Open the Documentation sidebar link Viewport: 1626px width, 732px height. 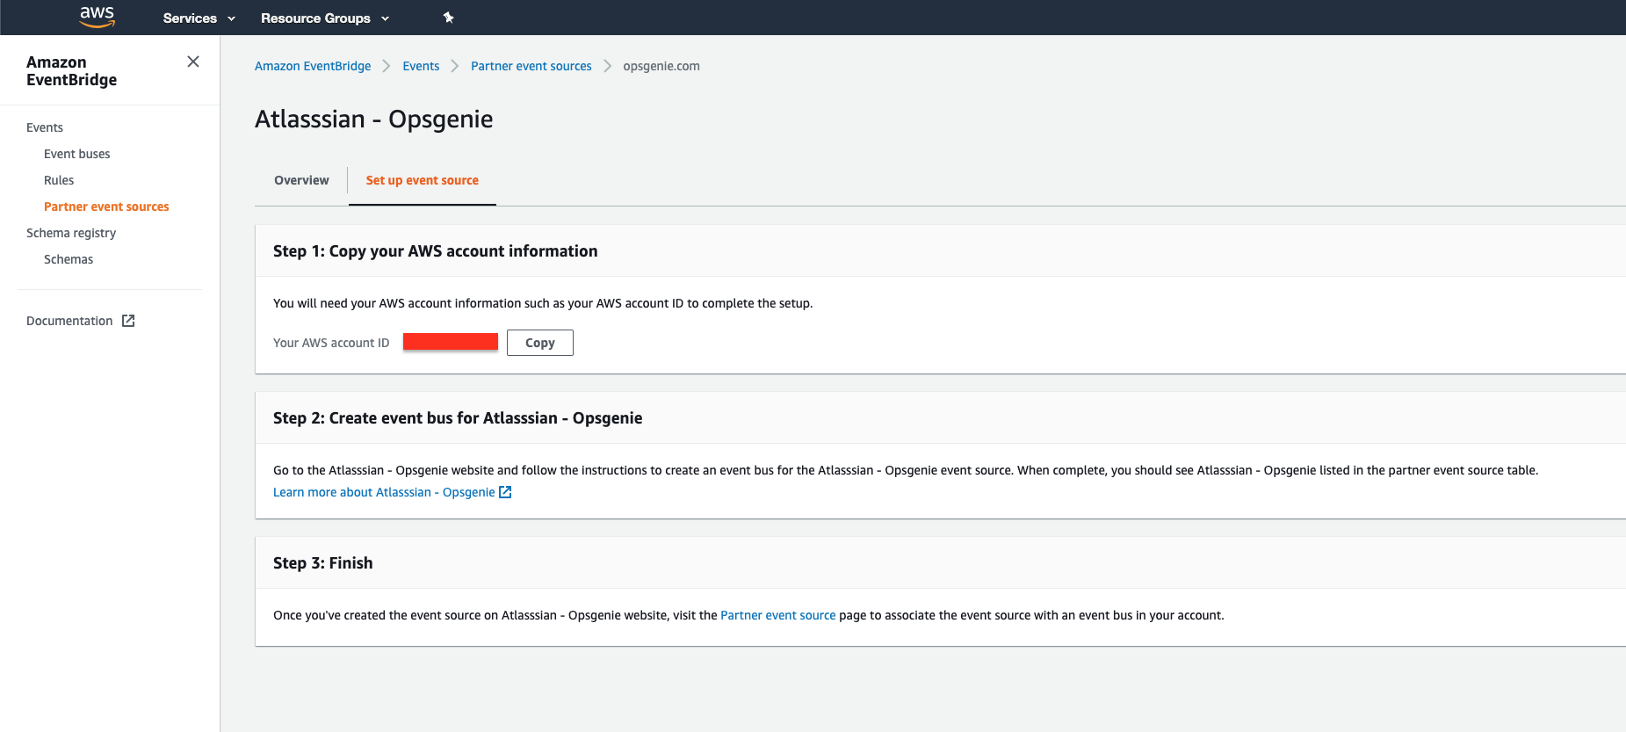pyautogui.click(x=69, y=321)
